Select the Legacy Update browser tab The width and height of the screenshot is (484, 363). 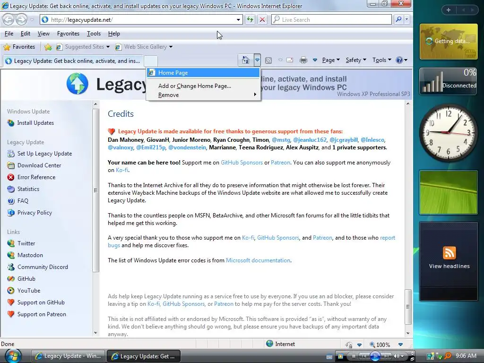click(x=73, y=61)
